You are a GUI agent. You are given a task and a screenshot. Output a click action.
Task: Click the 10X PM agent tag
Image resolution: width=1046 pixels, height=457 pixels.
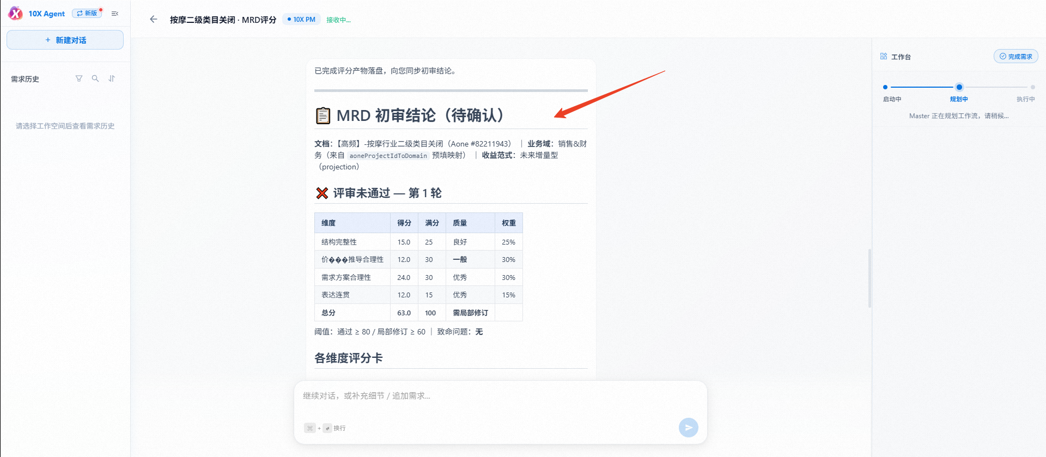pos(301,19)
